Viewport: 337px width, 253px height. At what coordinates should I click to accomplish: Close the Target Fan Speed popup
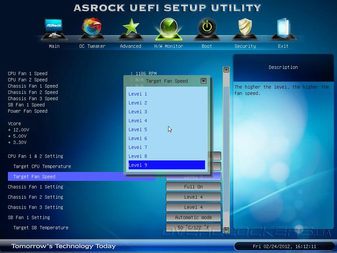tap(203, 81)
